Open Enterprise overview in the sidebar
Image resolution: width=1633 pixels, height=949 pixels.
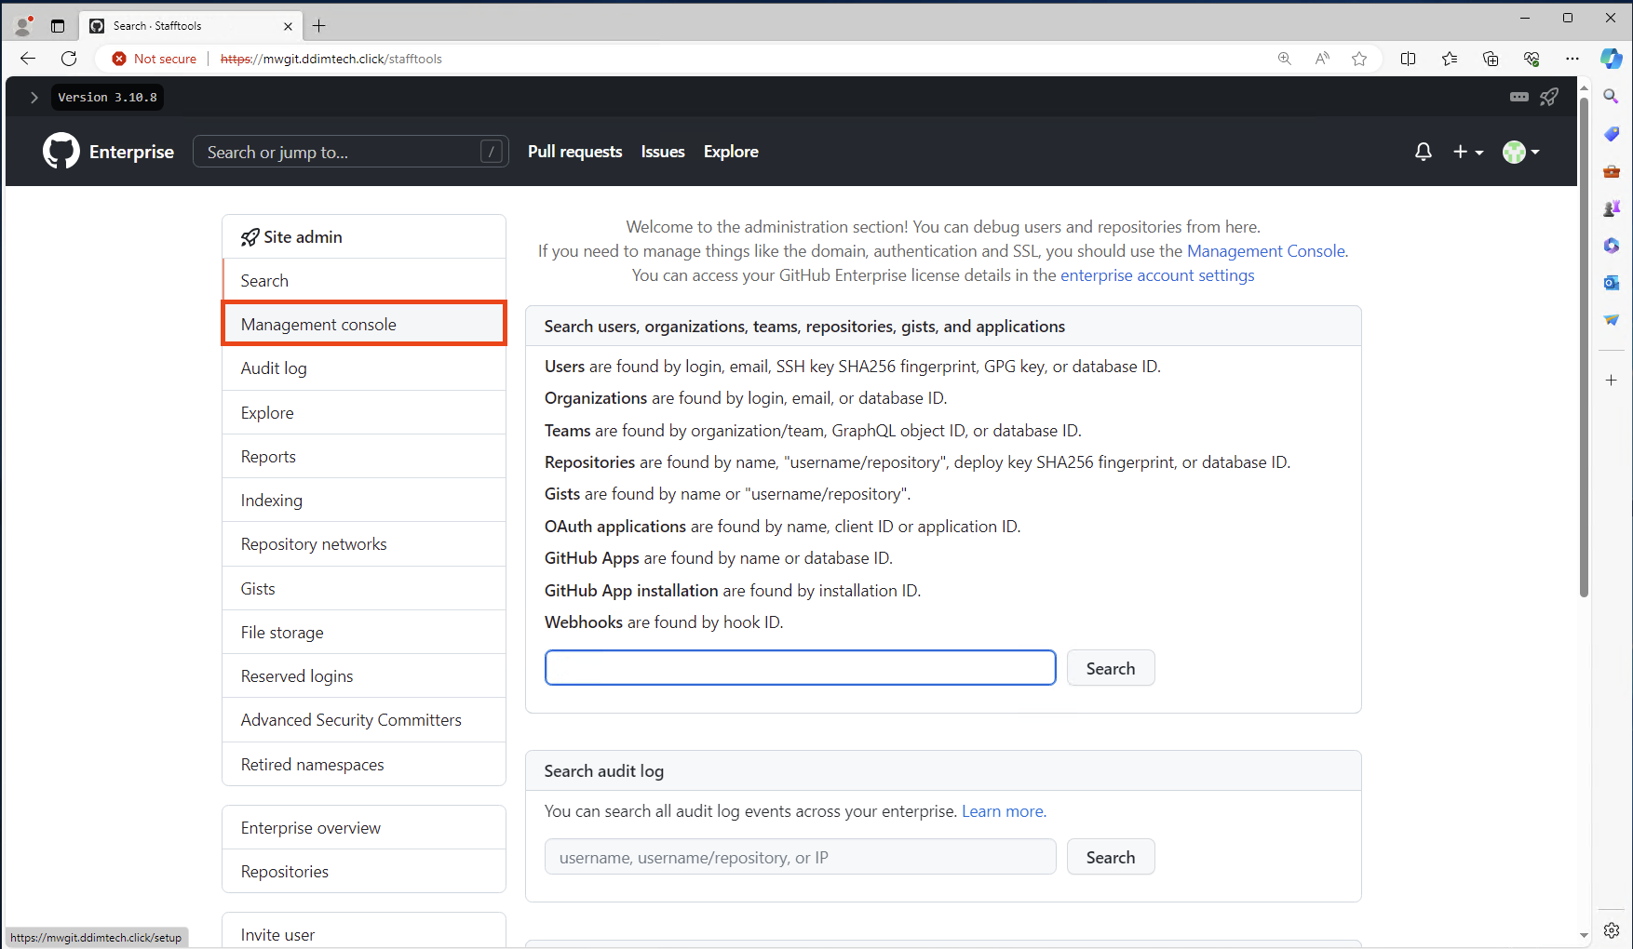click(x=364, y=827)
